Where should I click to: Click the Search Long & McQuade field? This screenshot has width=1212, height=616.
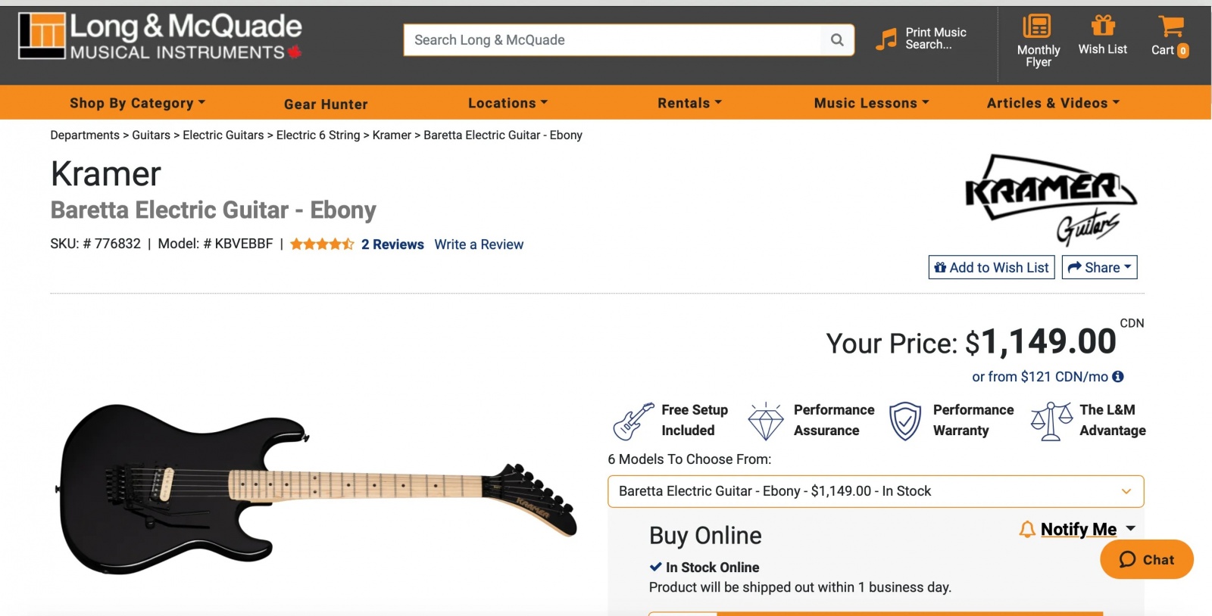click(612, 40)
